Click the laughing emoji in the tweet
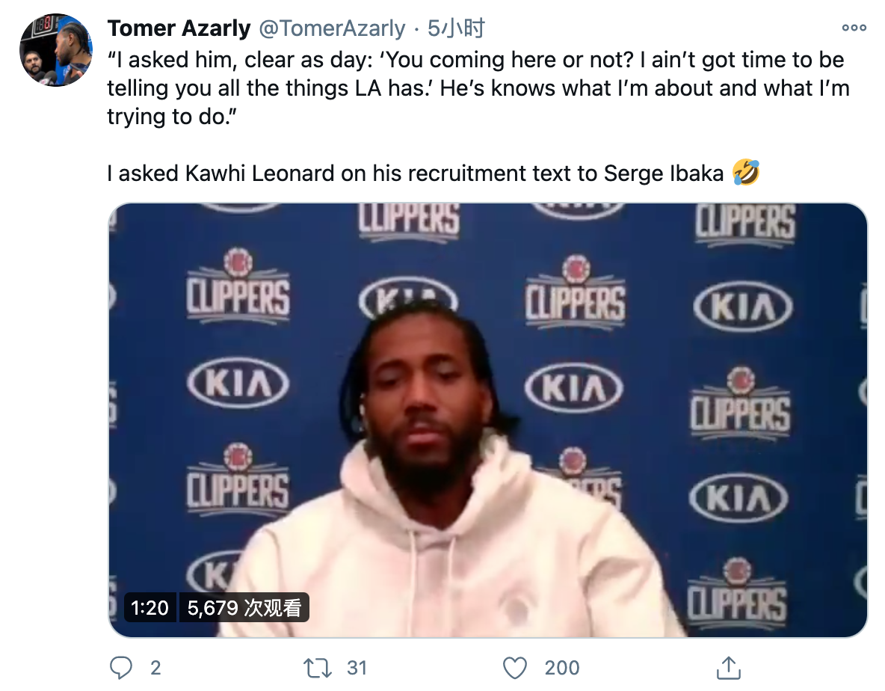885x691 pixels. point(746,173)
